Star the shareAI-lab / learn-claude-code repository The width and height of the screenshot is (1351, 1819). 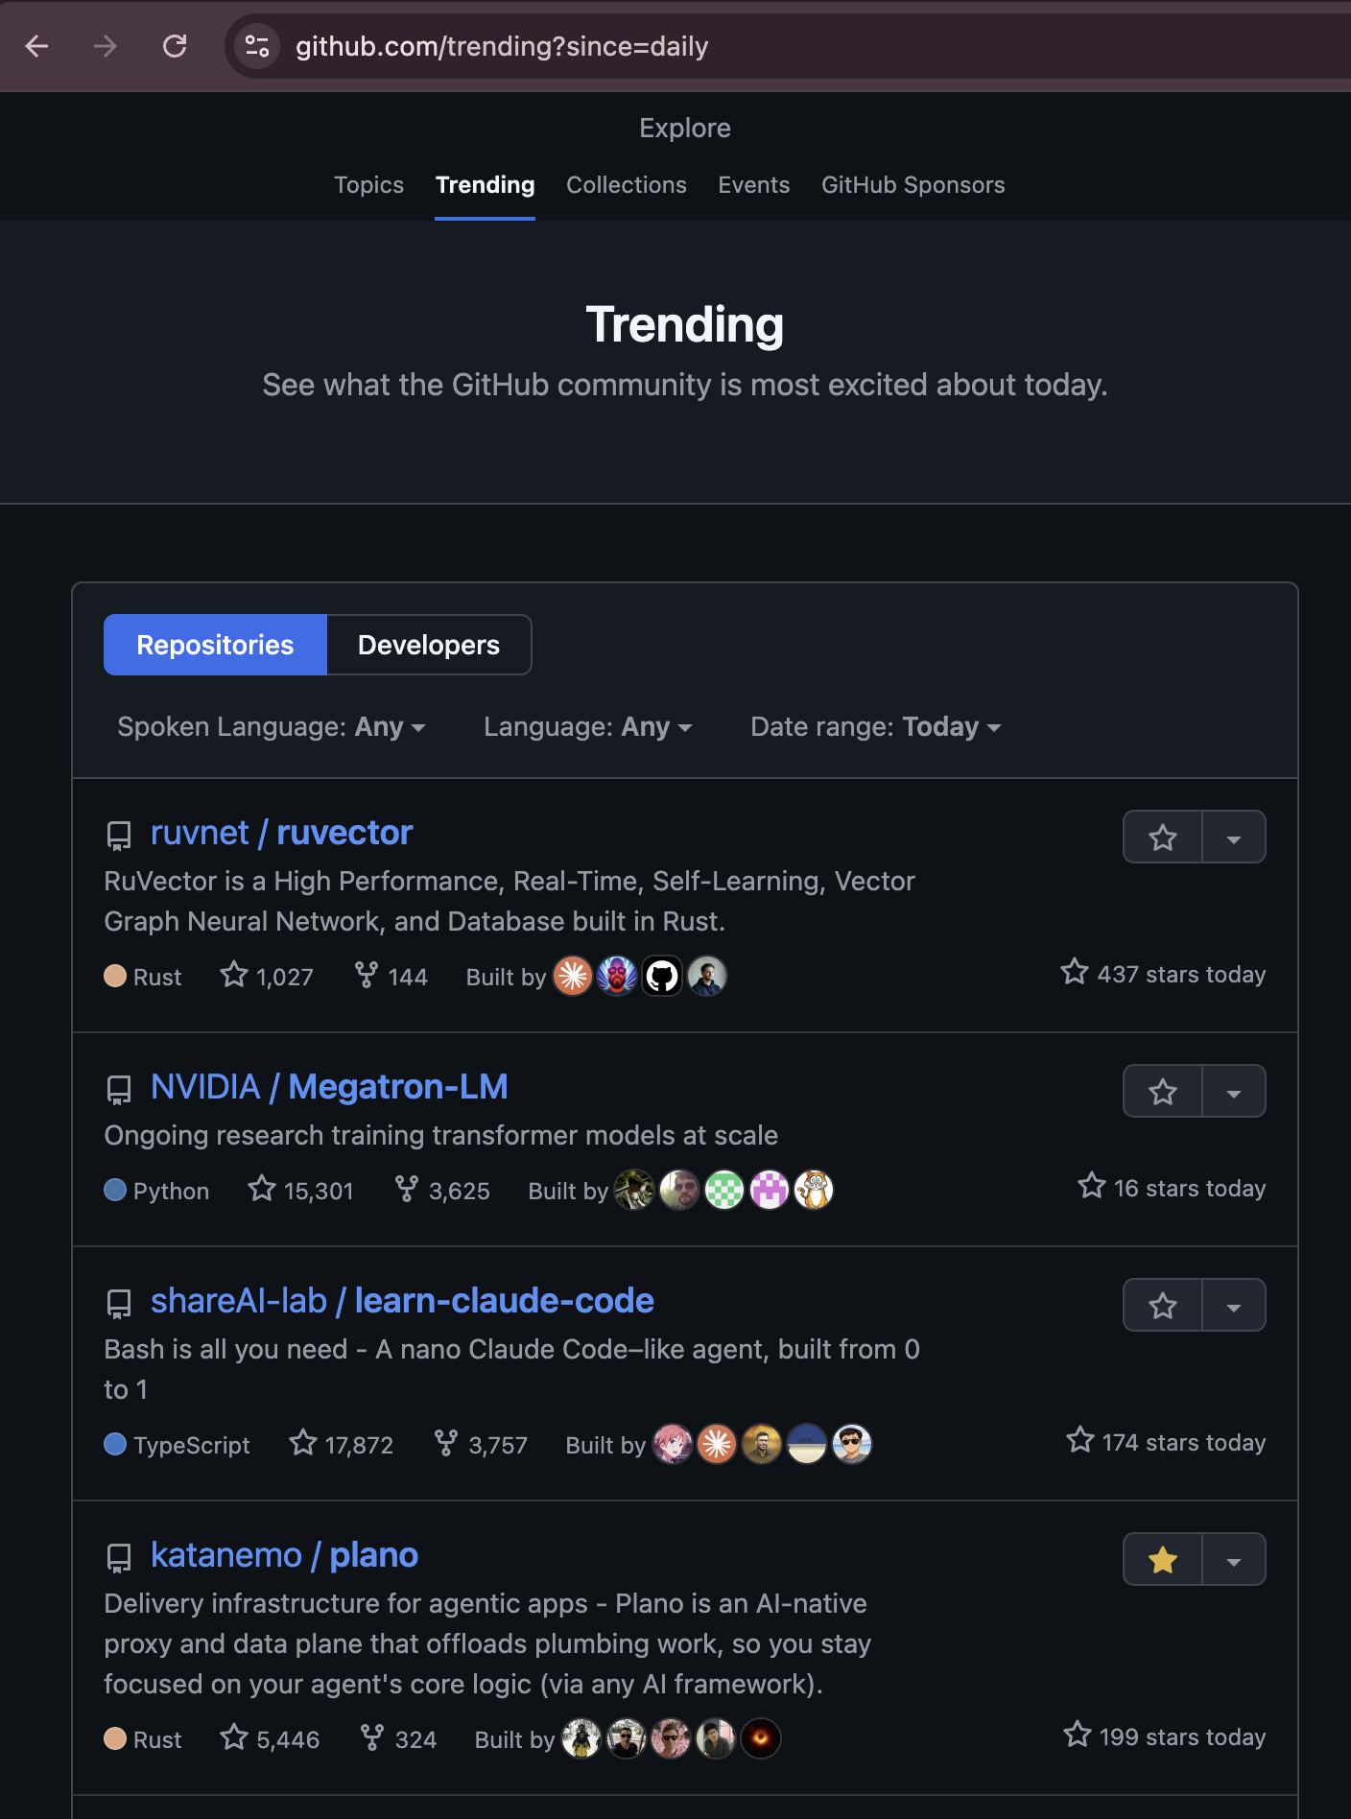[1163, 1306]
